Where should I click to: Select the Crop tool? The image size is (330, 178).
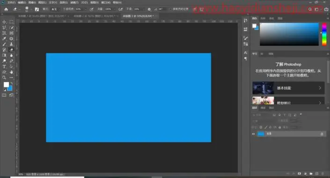tap(4, 33)
